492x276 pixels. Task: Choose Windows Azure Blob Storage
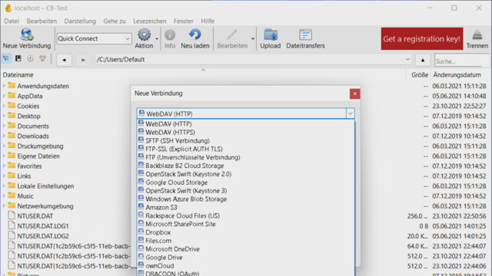point(246,199)
